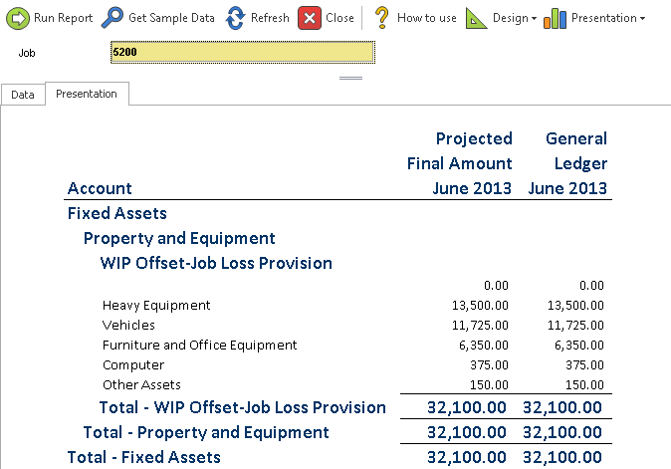
Task: Click the Close label text
Action: pos(339,18)
